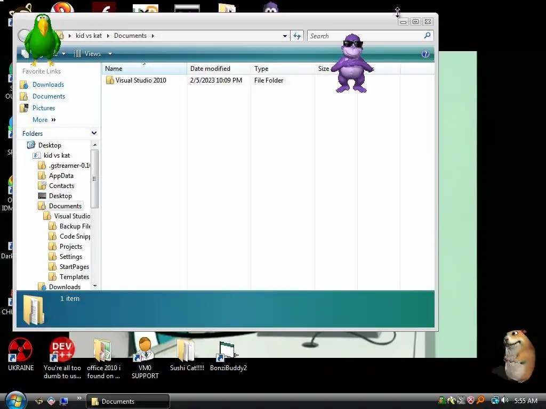Expand the breadcrumb arrow after Documents
Image resolution: width=546 pixels, height=409 pixels.
(152, 36)
